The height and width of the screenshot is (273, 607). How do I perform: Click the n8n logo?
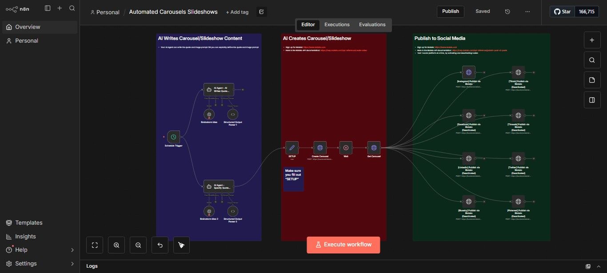(18, 8)
